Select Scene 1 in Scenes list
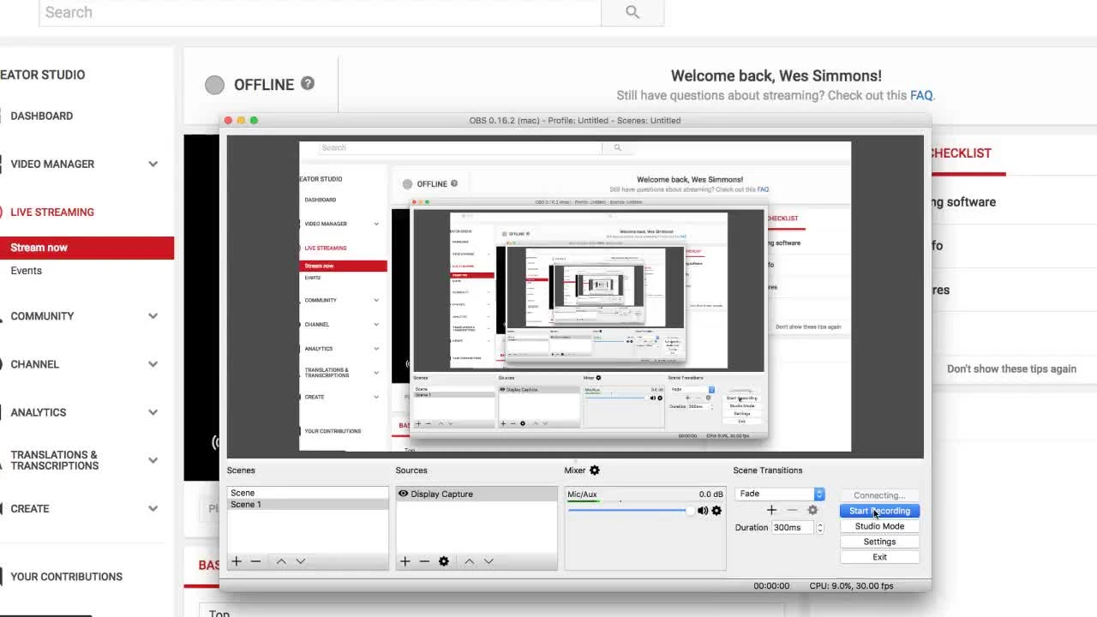1097x617 pixels. click(x=246, y=505)
